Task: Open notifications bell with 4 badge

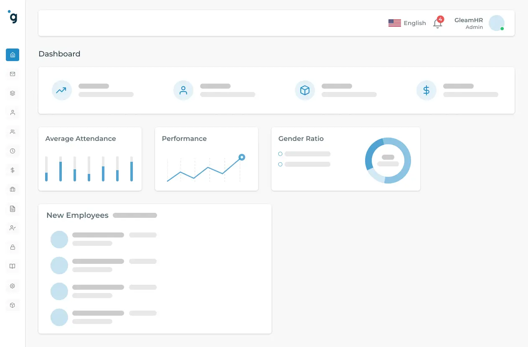Action: [438, 23]
